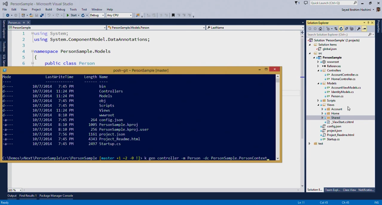
Task: Click the Sayed Ibrahim Hashimi account name
Action: coord(356,10)
